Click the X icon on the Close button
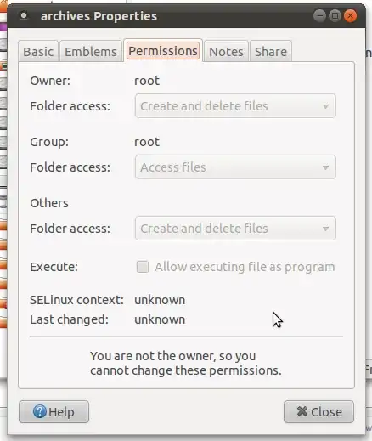This screenshot has width=372, height=441. [302, 411]
